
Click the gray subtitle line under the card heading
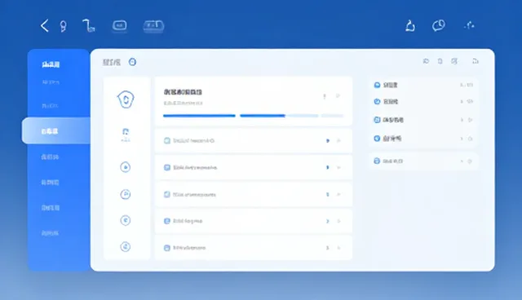tap(183, 103)
